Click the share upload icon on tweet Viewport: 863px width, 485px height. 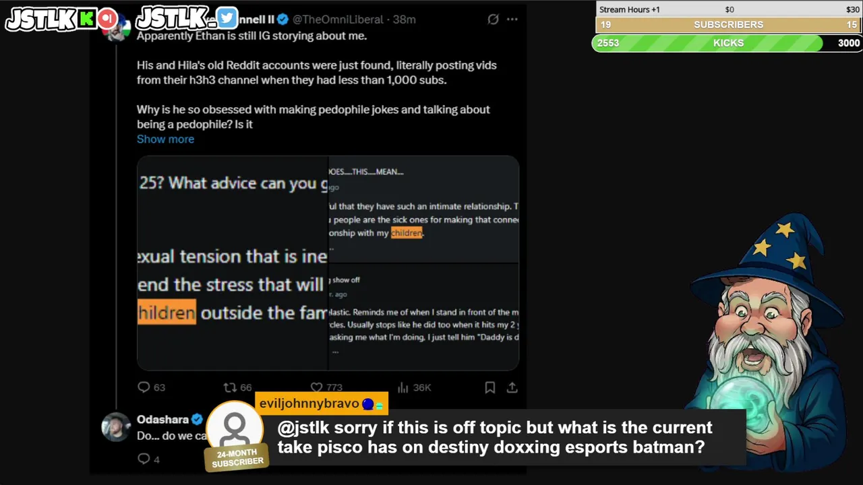pos(512,387)
